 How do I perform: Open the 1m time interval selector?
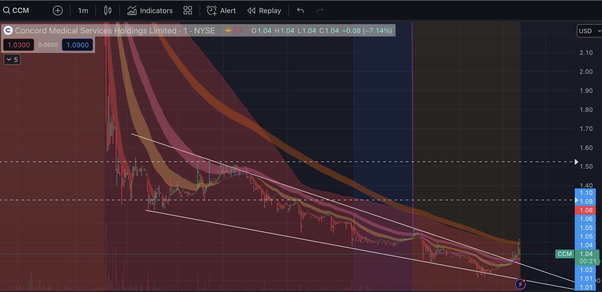83,10
